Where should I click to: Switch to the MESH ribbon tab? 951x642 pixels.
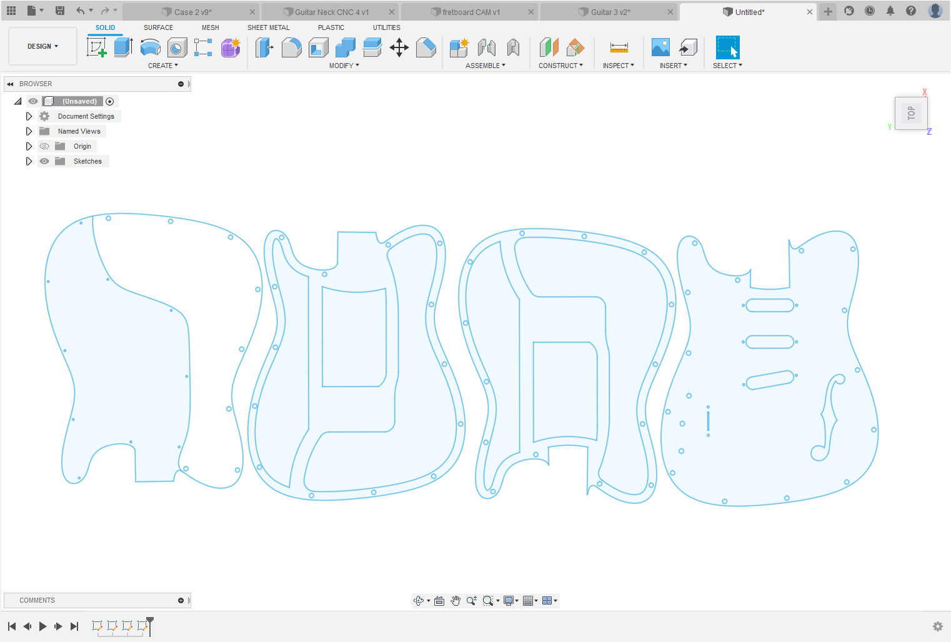click(211, 27)
